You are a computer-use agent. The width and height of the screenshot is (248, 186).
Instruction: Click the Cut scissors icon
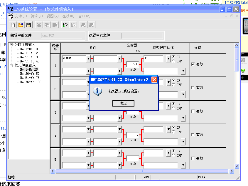[x=39, y=25]
